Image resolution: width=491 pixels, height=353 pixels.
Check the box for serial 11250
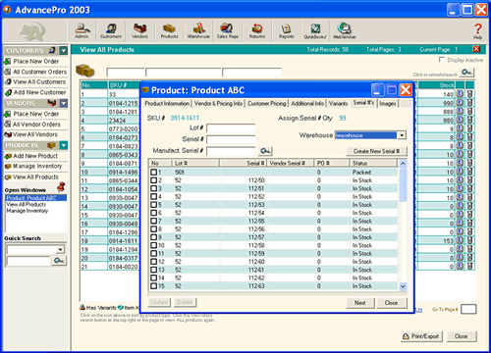pos(153,180)
